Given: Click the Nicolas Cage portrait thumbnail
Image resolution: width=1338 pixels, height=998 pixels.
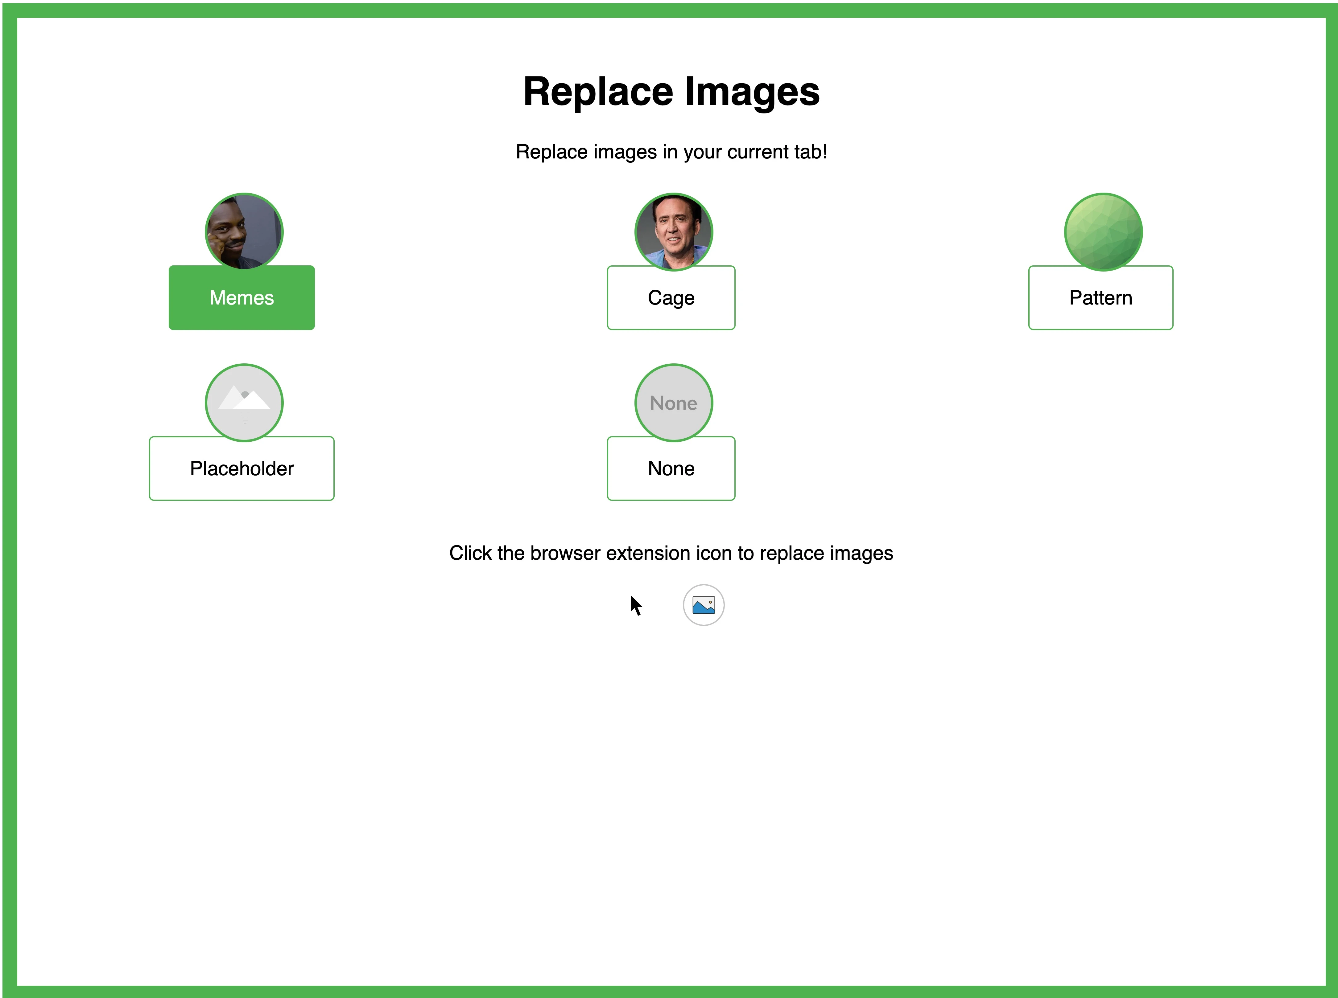Looking at the screenshot, I should (x=673, y=231).
